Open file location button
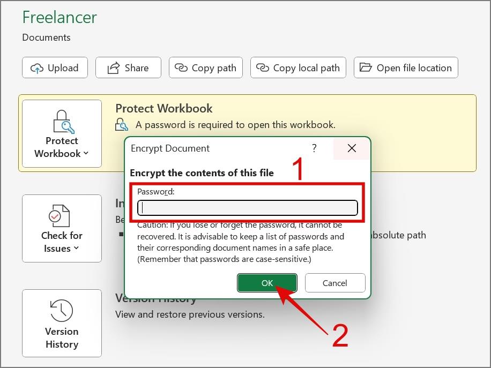Viewport: 491px width, 368px height. 406,67
